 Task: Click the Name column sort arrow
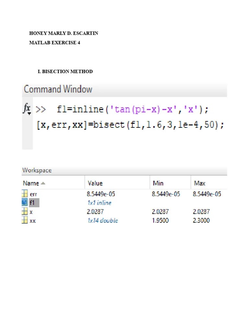(43, 184)
